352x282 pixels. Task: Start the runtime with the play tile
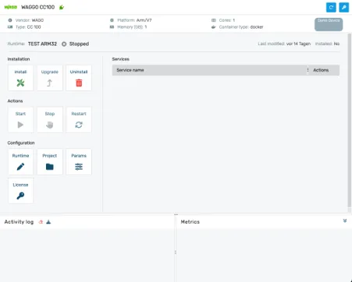[x=20, y=120]
